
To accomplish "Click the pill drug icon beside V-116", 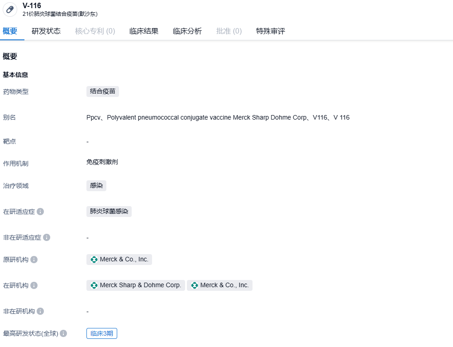I will click(x=10, y=10).
